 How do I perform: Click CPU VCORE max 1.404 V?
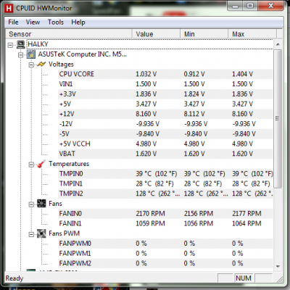coord(242,74)
